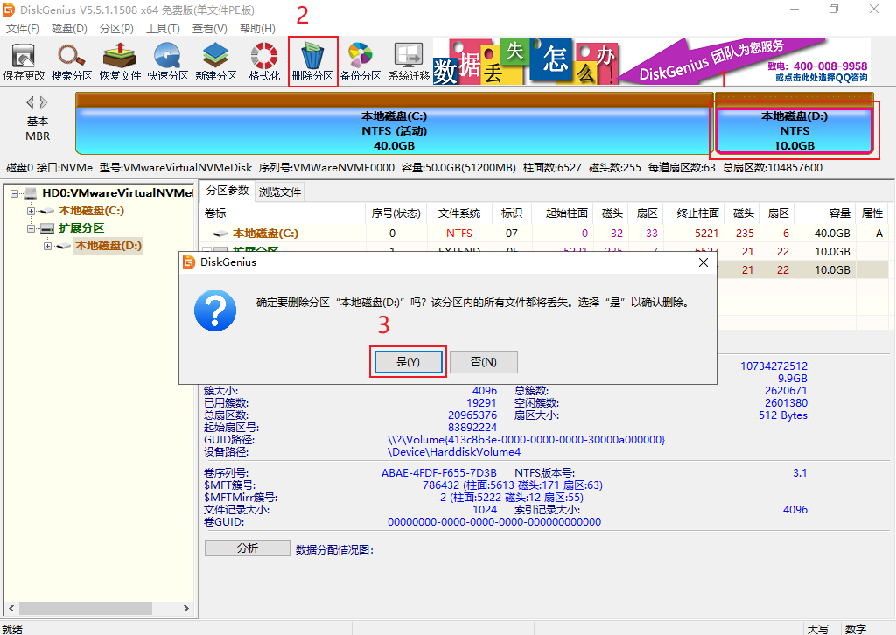Click the NTFS file system cell for C:
The image size is (896, 635).
pyautogui.click(x=458, y=234)
